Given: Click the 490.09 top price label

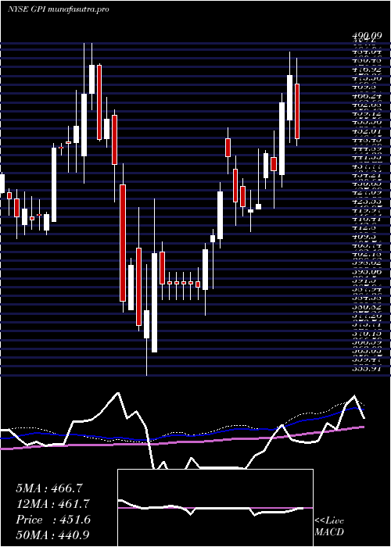Looking at the screenshot, I should (365, 35).
